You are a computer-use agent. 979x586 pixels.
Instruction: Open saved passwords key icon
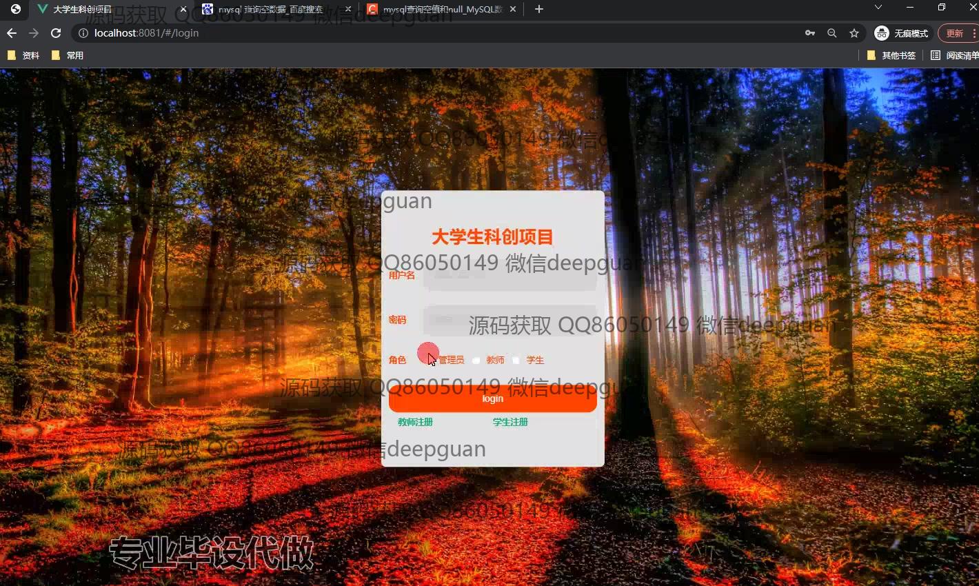(810, 33)
